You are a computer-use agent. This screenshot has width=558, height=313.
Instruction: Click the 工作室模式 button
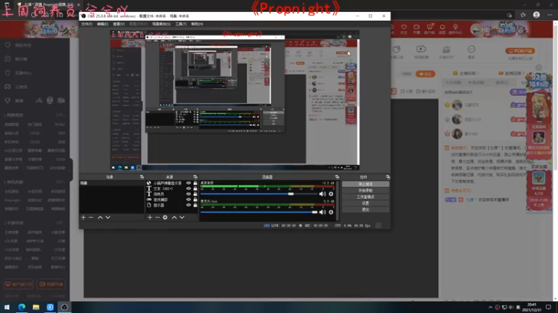click(365, 197)
